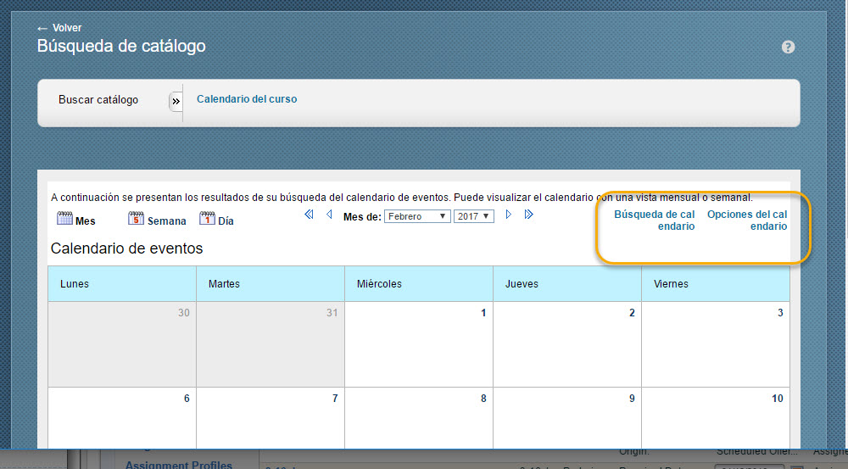Viewport: 848px width, 469px height.
Task: Jump forward a year with double-right arrows
Action: pos(529,215)
